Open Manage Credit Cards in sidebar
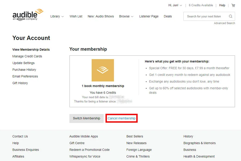This screenshot has width=241, height=161. [x=27, y=56]
